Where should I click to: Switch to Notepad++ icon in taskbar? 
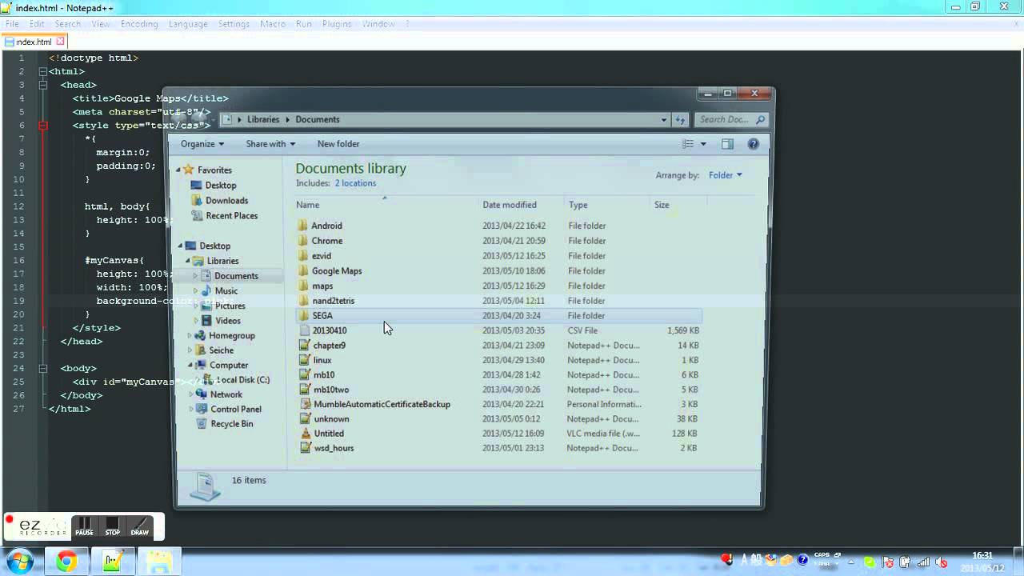click(113, 562)
